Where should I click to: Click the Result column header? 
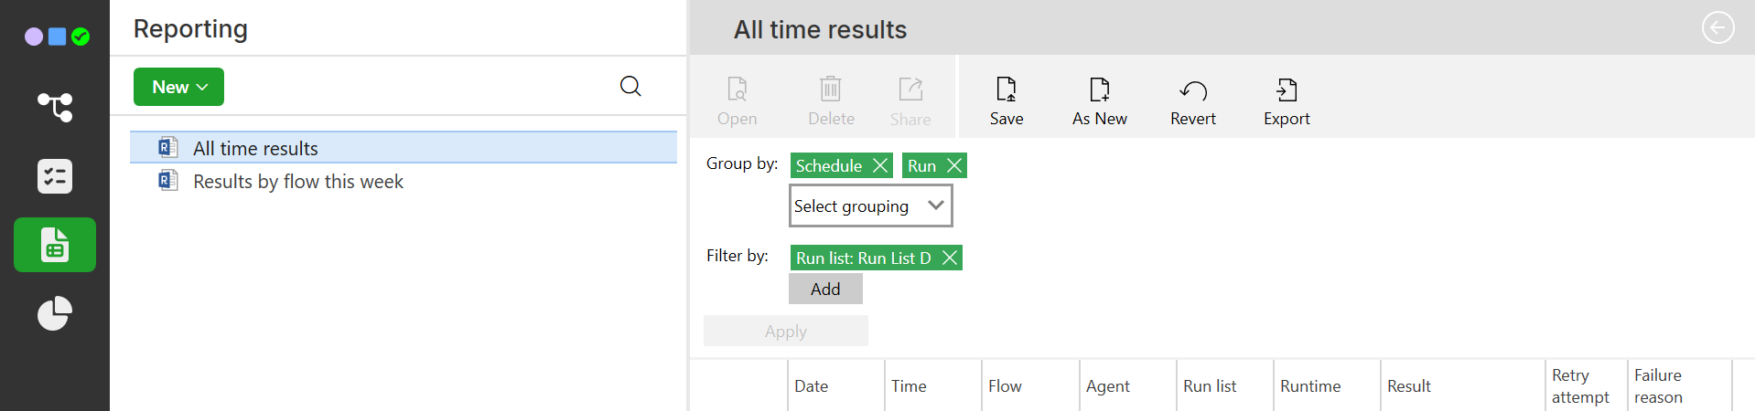[1408, 386]
